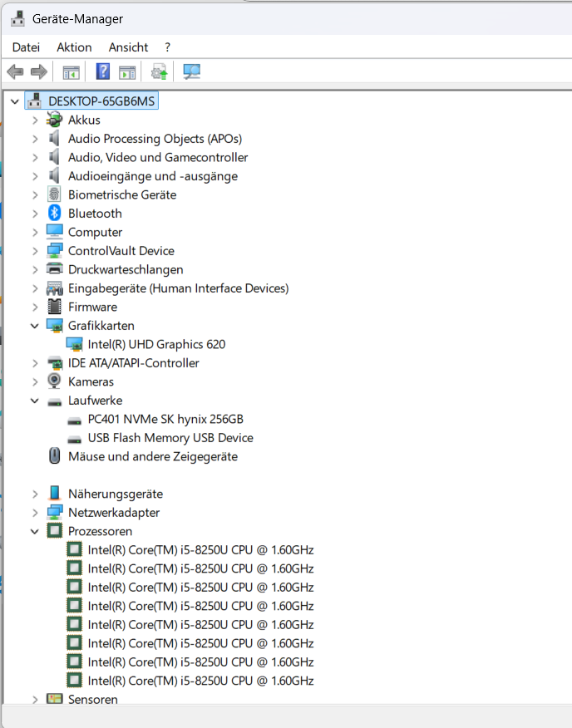Show or hide console tree icon
Image resolution: width=572 pixels, height=728 pixels.
point(71,72)
